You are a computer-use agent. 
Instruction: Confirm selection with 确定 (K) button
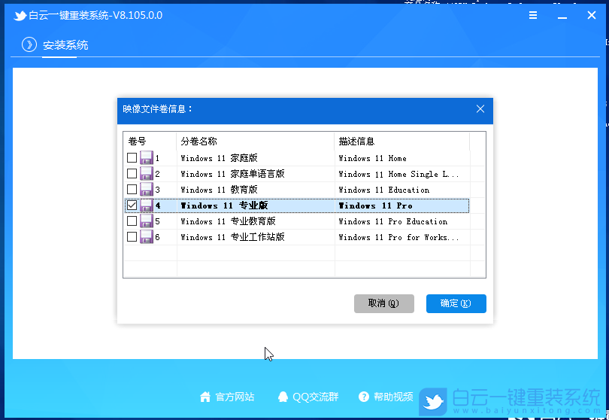click(x=456, y=303)
